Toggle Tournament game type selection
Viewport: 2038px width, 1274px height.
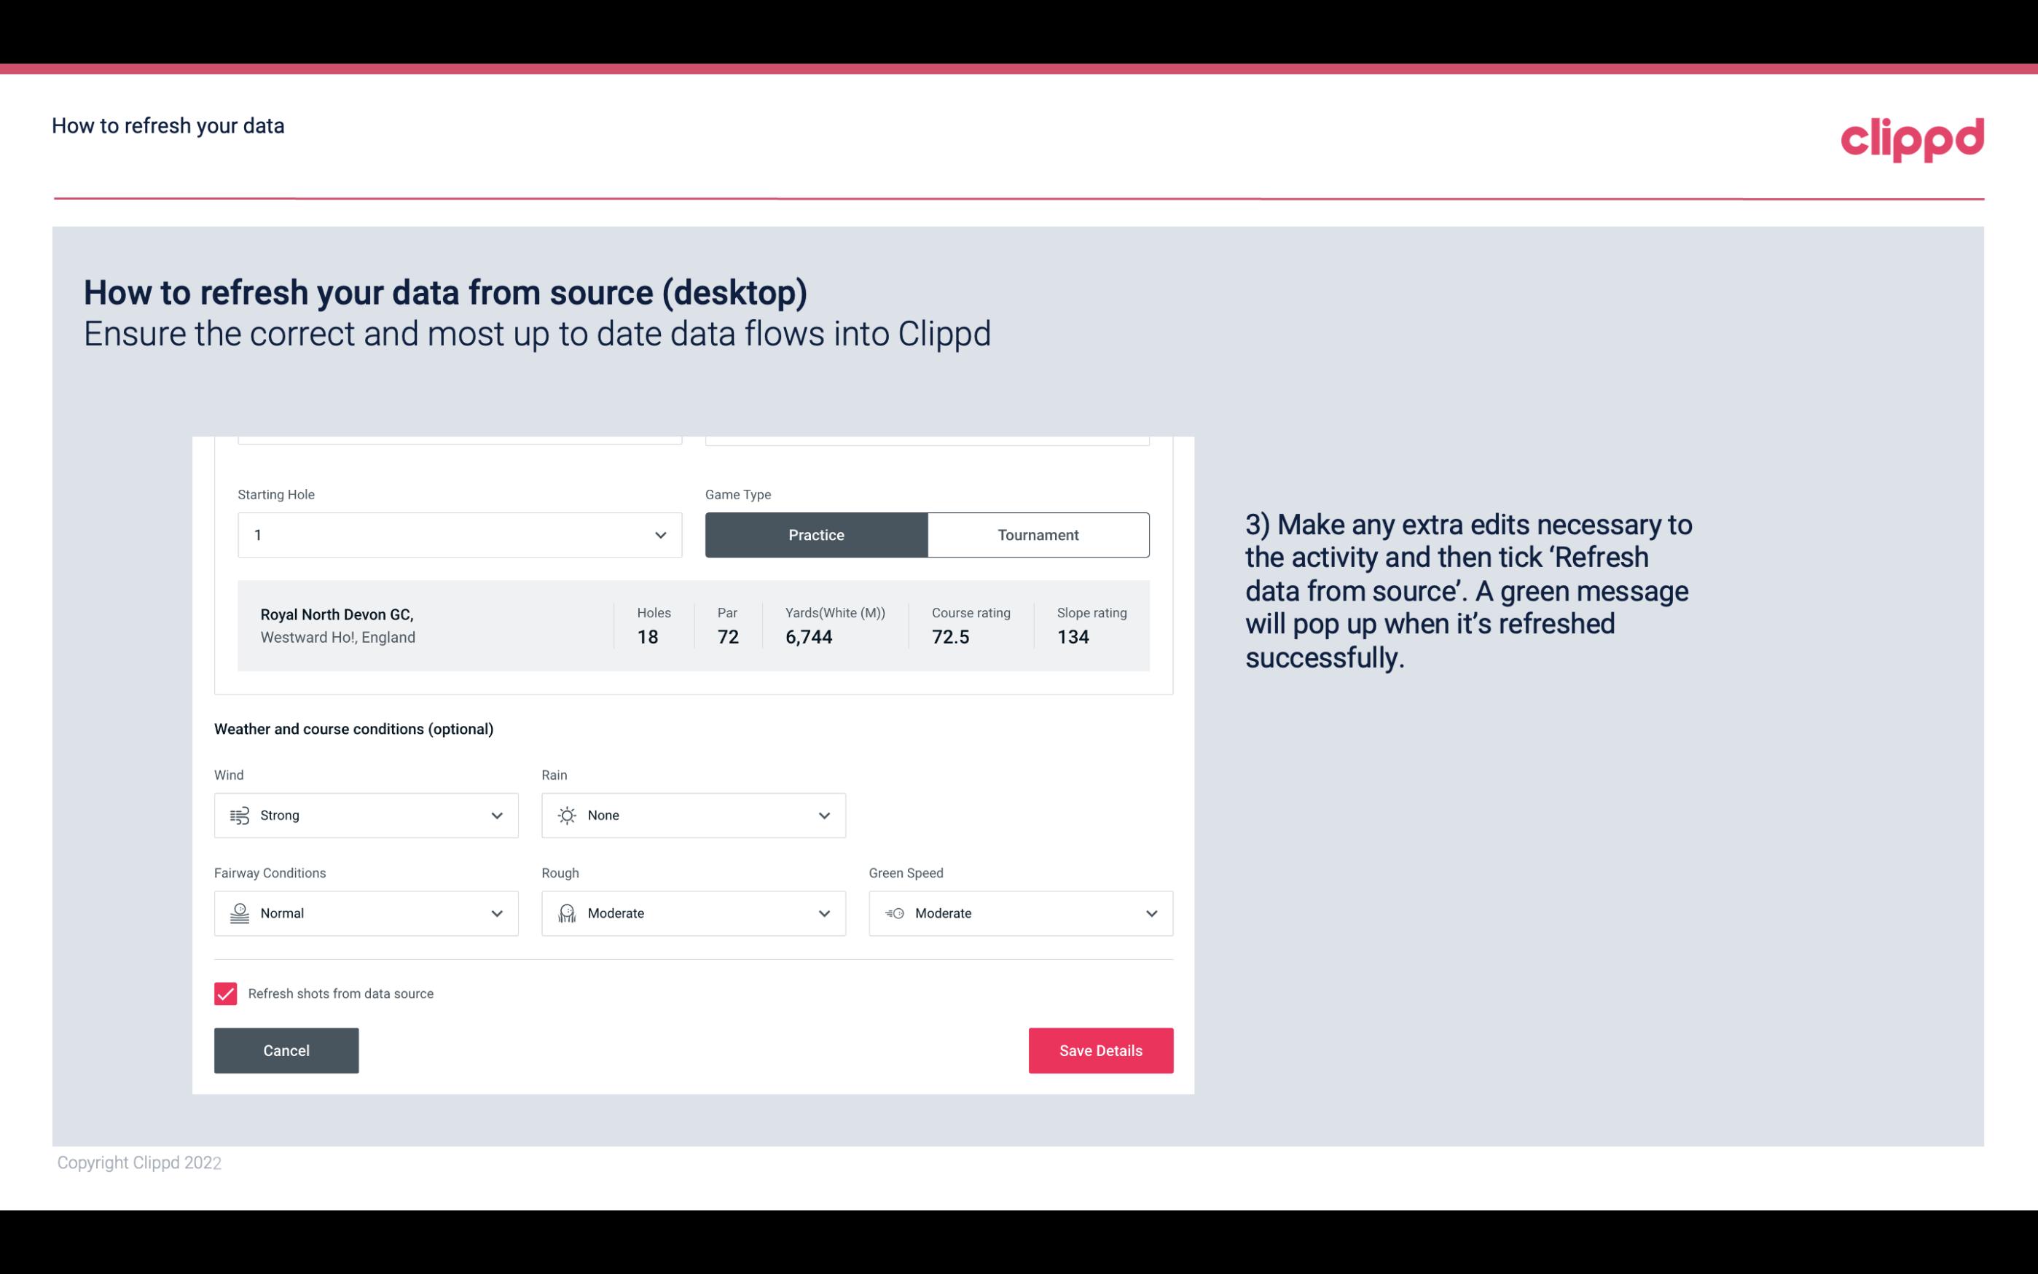click(1038, 534)
